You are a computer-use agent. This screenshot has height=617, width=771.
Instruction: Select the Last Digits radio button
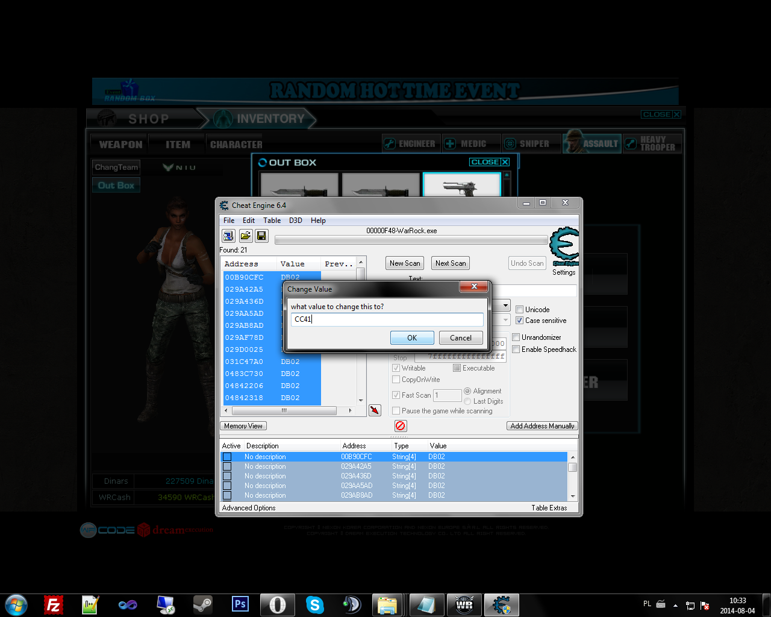click(467, 401)
